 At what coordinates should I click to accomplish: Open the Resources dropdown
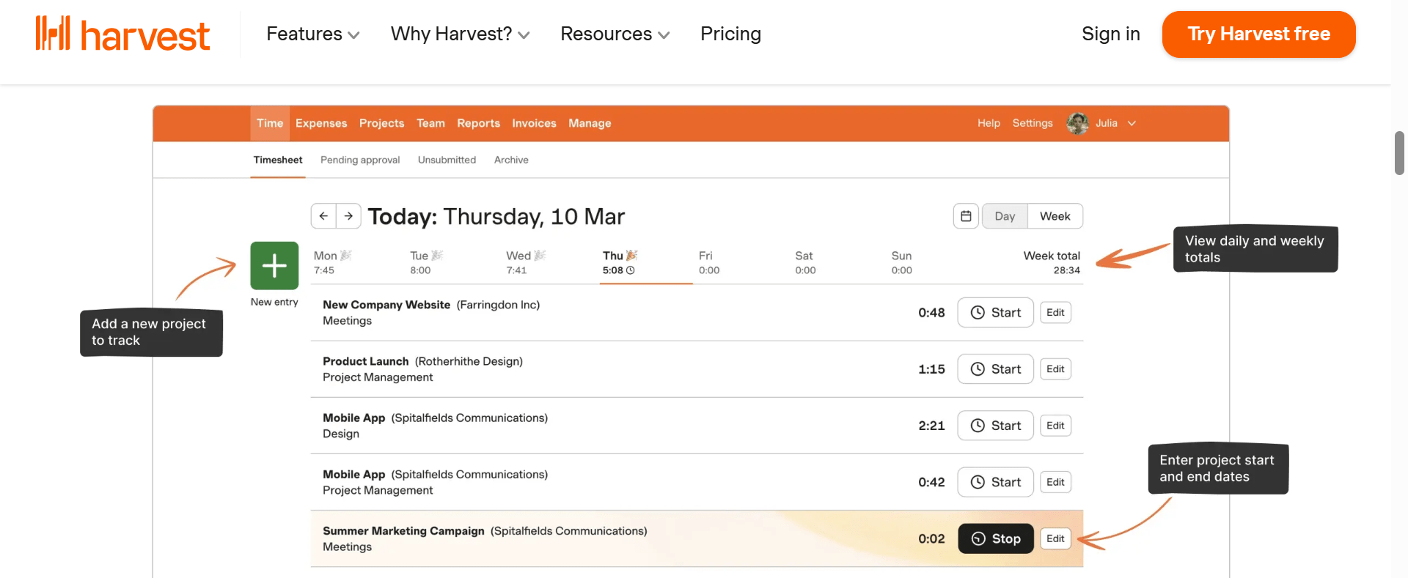click(615, 34)
